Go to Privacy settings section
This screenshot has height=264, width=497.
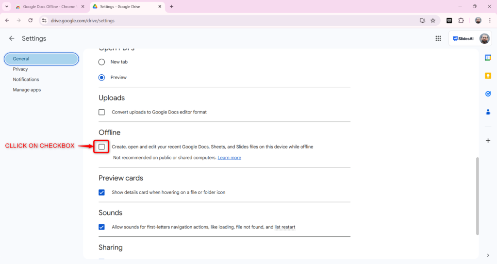[20, 69]
